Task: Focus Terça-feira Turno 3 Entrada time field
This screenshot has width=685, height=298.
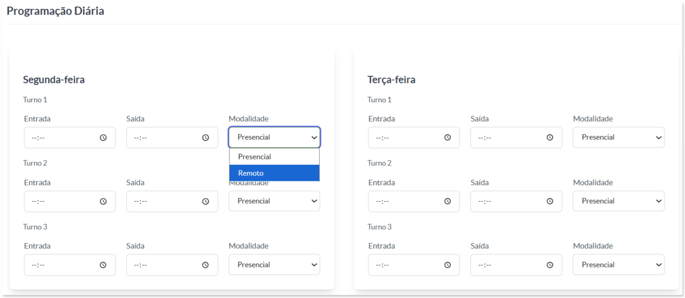Action: pos(414,265)
